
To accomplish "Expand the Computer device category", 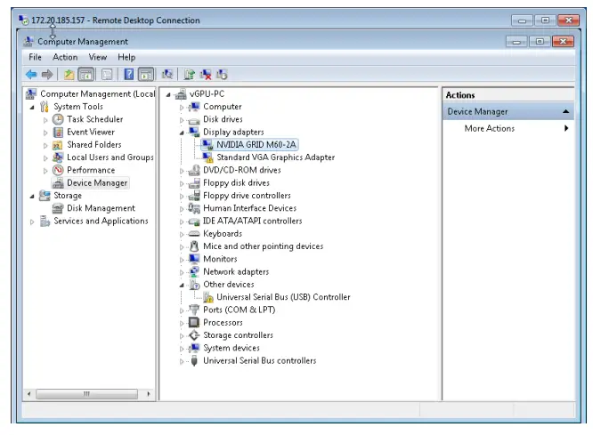I will [x=182, y=108].
